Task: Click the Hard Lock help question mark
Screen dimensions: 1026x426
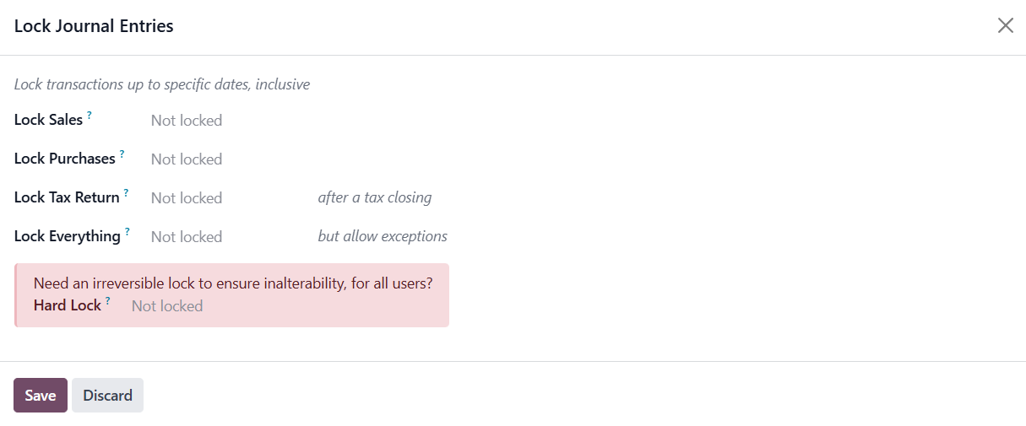Action: tap(108, 301)
